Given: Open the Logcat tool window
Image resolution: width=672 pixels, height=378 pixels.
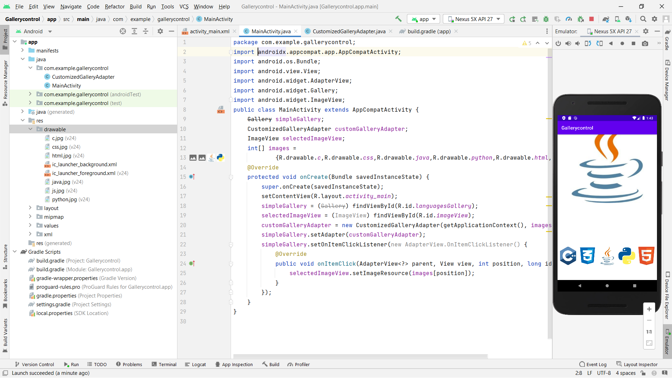Looking at the screenshot, I should [x=195, y=364].
